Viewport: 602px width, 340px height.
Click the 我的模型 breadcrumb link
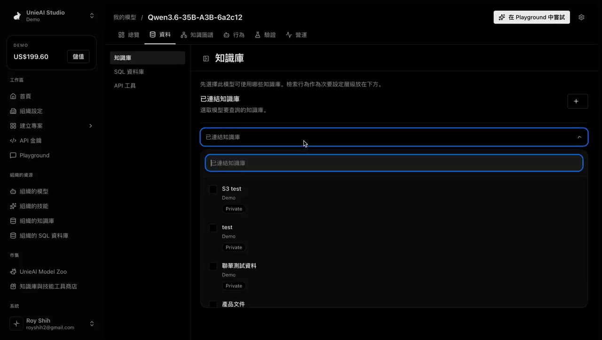pyautogui.click(x=125, y=17)
